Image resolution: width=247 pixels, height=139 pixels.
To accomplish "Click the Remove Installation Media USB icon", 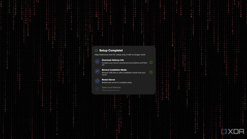I will (97, 71).
